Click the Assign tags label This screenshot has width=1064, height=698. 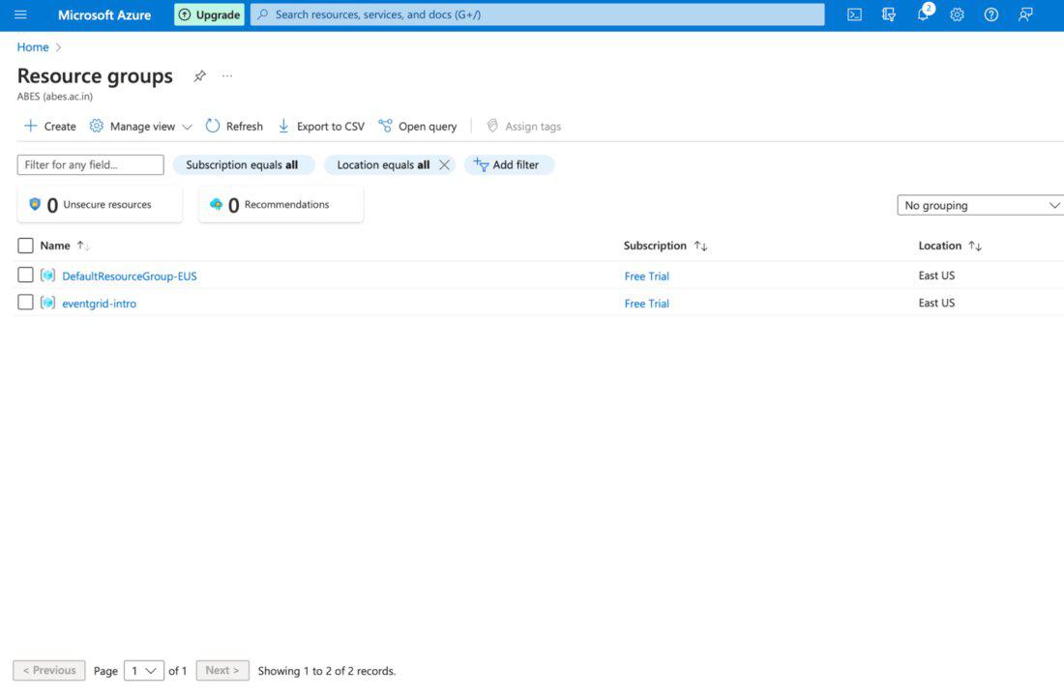(533, 127)
